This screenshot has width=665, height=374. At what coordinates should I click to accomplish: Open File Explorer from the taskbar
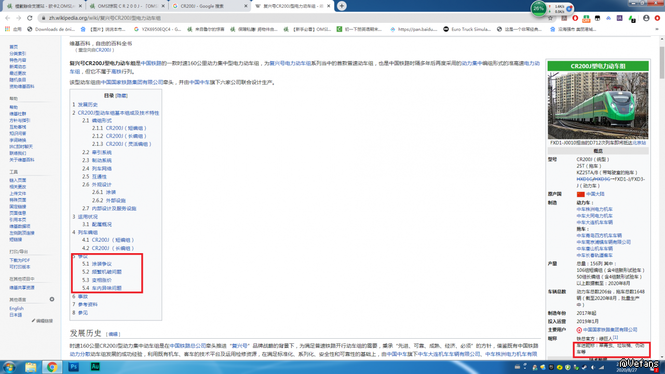(31, 367)
